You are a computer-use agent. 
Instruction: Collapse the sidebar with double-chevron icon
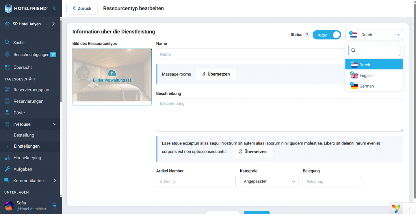tap(54, 8)
